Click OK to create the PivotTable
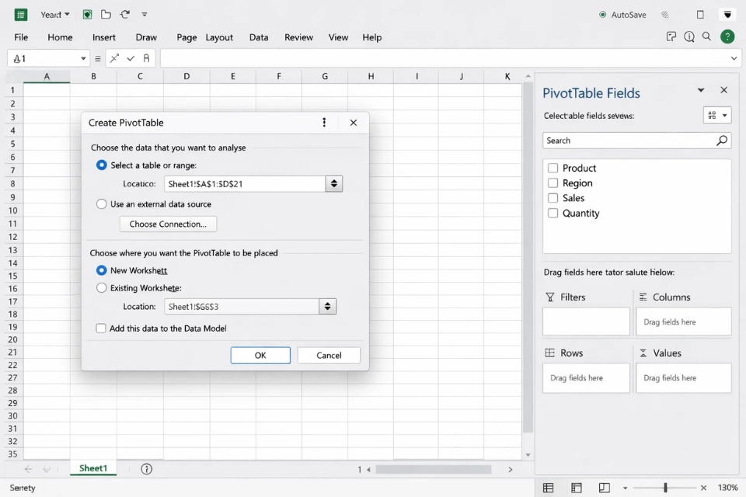746x497 pixels. click(260, 355)
